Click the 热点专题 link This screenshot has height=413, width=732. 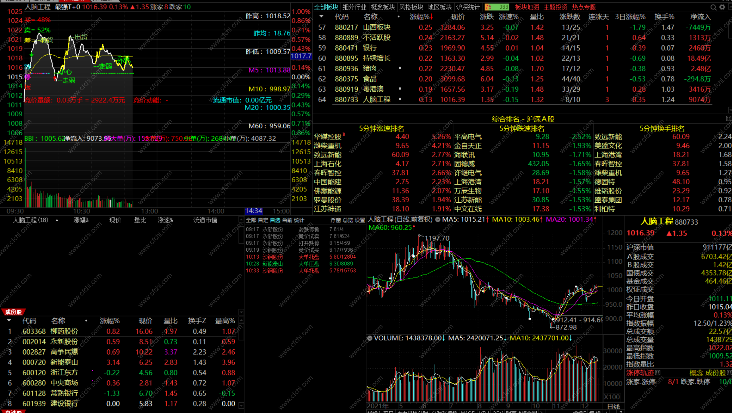584,7
